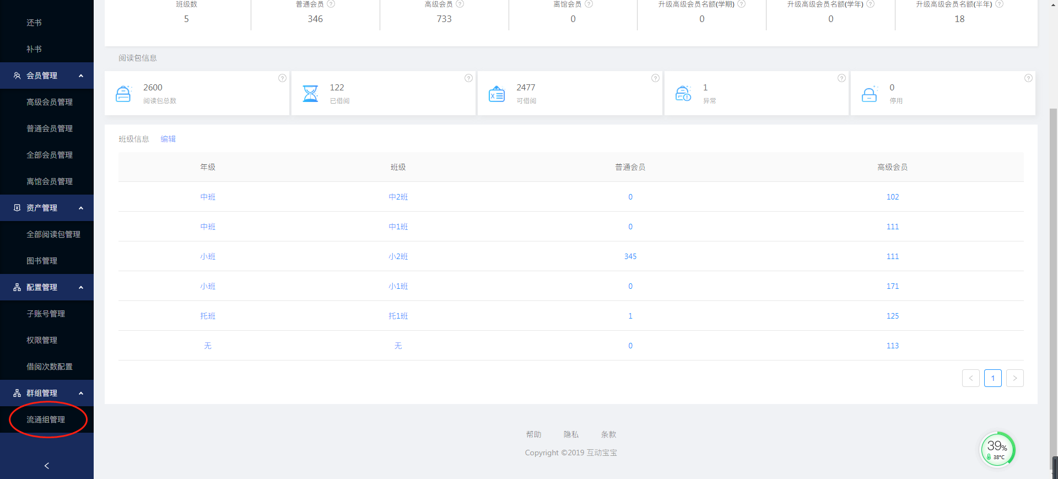Click the 资产管理 section icon

[17, 208]
